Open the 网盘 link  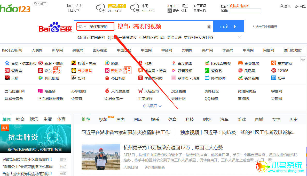[301, 6]
